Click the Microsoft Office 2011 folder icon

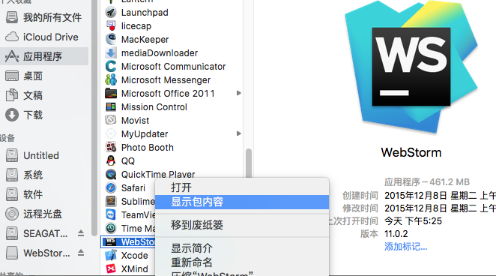(111, 93)
